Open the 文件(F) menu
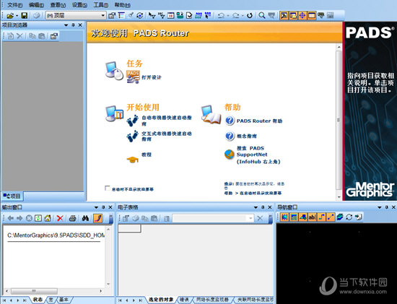 point(14,5)
